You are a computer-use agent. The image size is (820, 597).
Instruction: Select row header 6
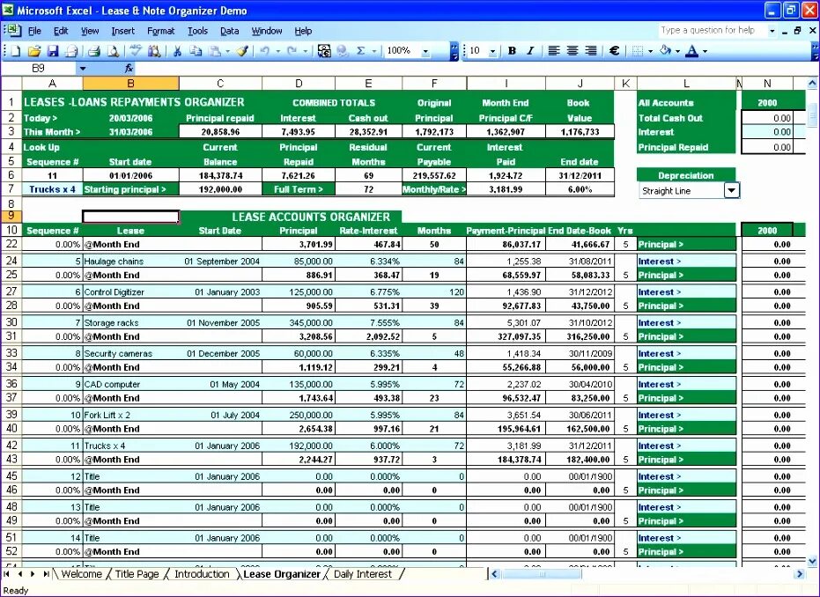(x=11, y=175)
